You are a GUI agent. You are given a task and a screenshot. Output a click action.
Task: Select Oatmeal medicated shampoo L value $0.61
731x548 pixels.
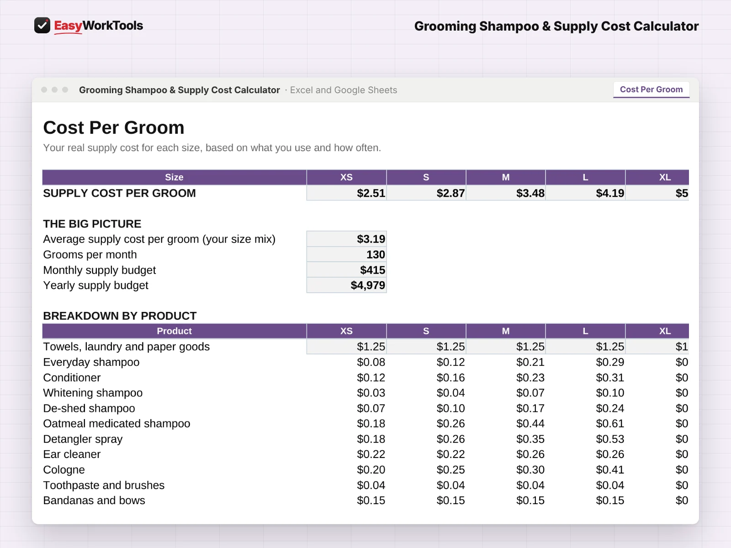click(x=610, y=424)
